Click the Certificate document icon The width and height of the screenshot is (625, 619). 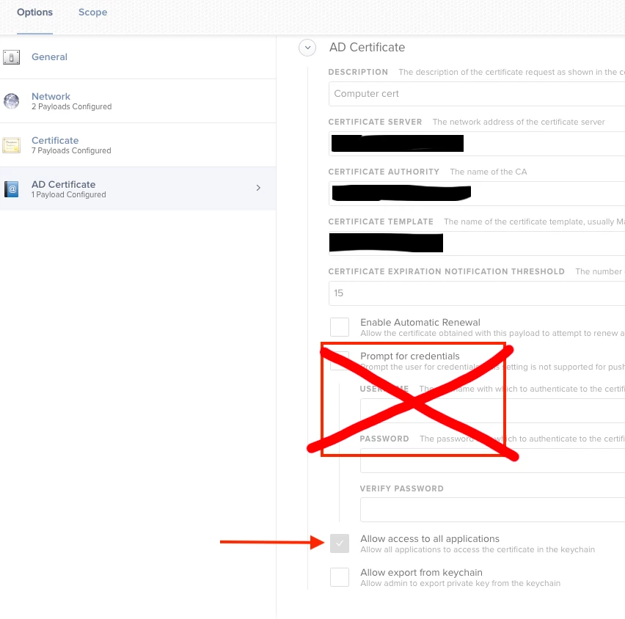(11, 145)
